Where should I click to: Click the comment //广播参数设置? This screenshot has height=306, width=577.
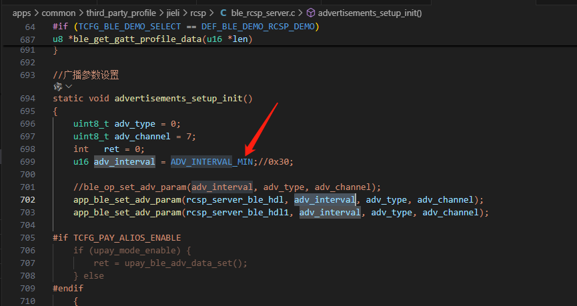[x=86, y=75]
